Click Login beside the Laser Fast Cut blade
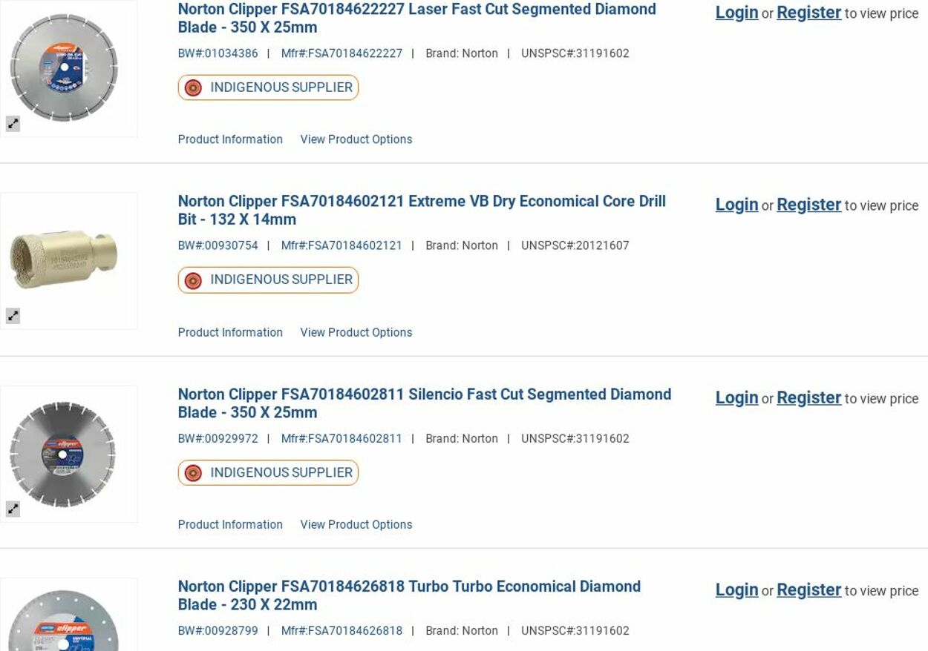 click(x=736, y=13)
